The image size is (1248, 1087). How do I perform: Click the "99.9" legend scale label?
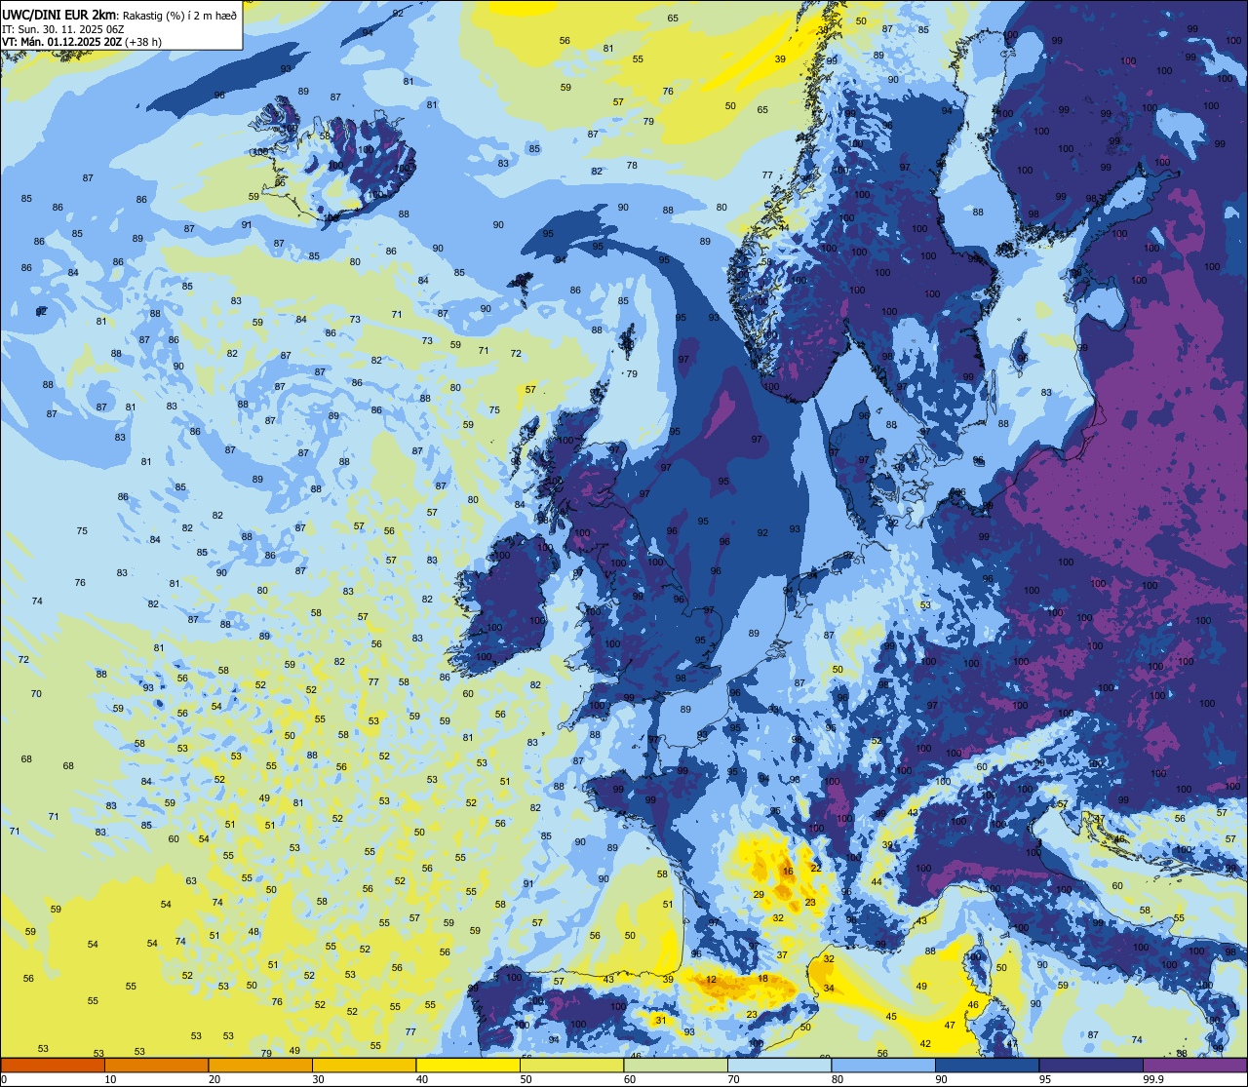pyautogui.click(x=1153, y=1079)
